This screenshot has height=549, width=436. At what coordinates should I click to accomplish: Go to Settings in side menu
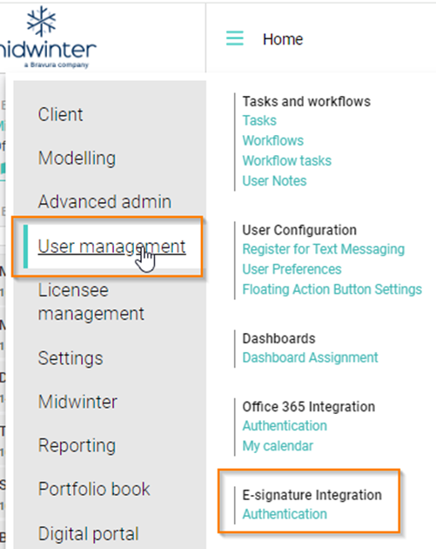pyautogui.click(x=70, y=358)
